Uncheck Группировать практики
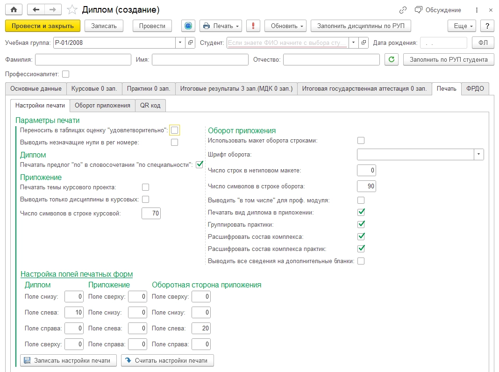The height and width of the screenshot is (372, 499). tap(361, 224)
